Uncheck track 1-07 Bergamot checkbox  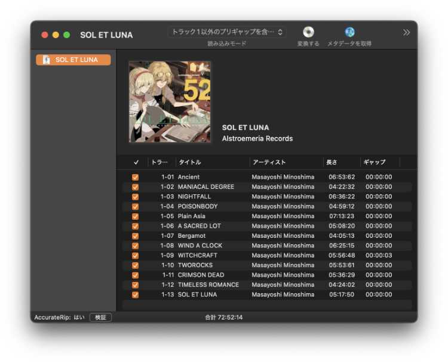[x=135, y=236]
